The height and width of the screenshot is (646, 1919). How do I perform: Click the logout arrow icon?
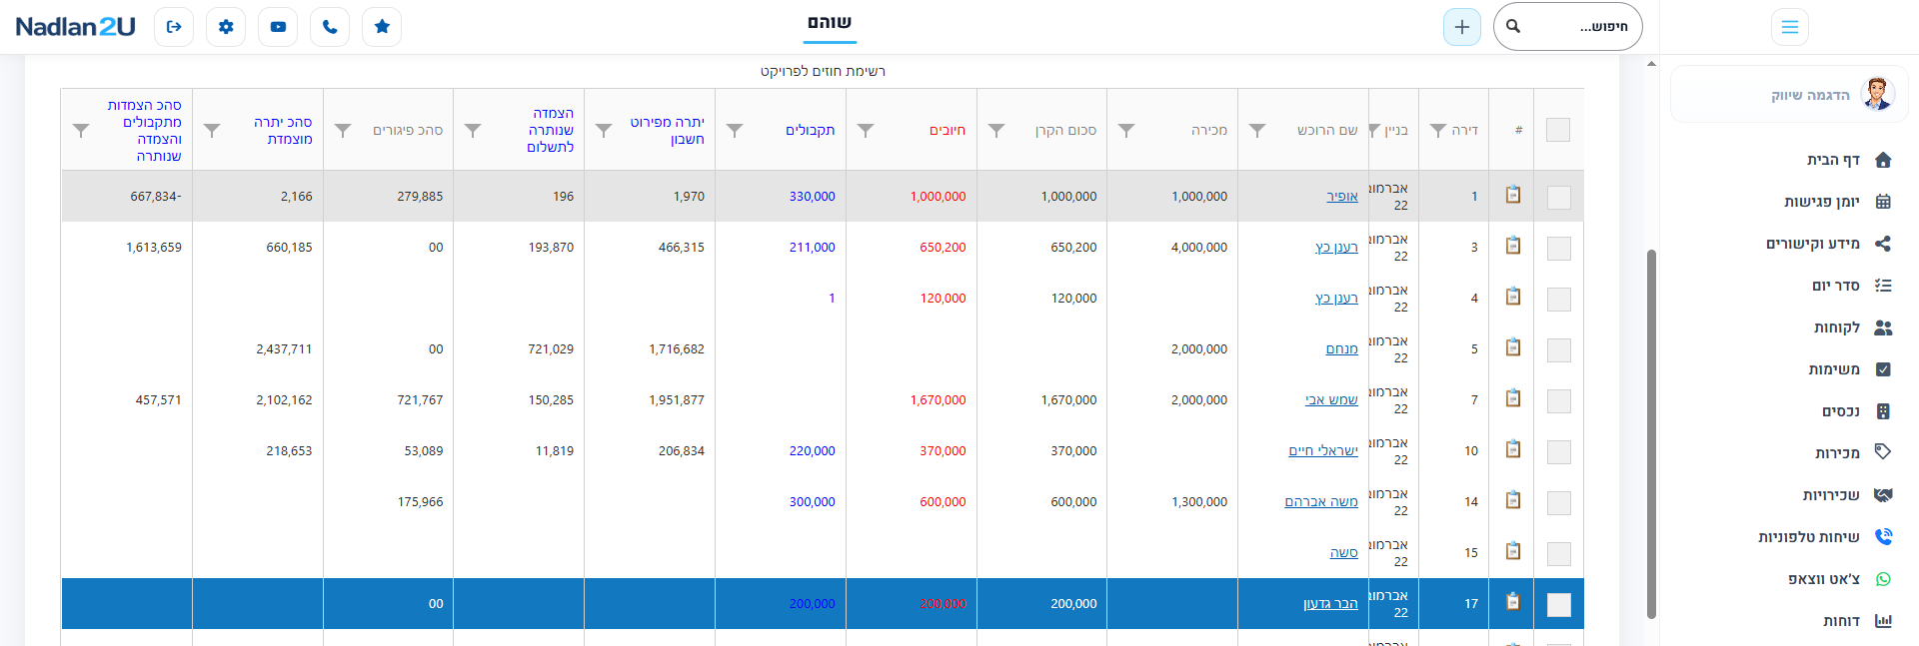tap(174, 27)
